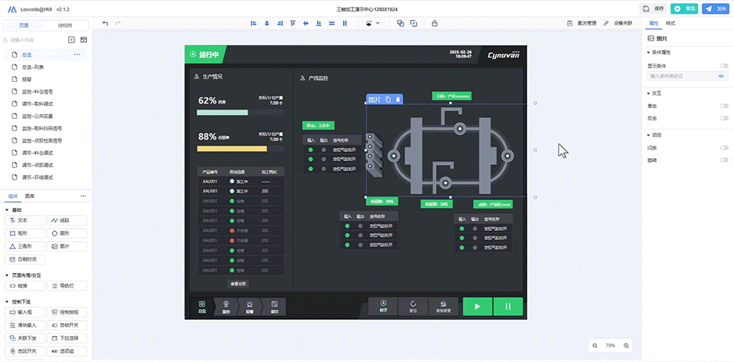Enable the 单击 interaction toggle
The height and width of the screenshot is (362, 734).
point(723,106)
